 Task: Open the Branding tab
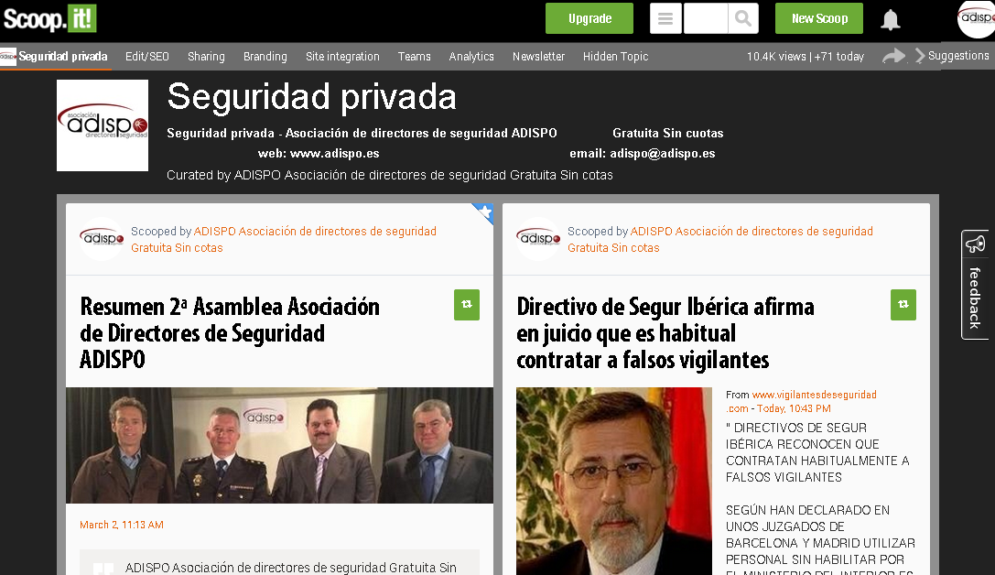coord(265,57)
